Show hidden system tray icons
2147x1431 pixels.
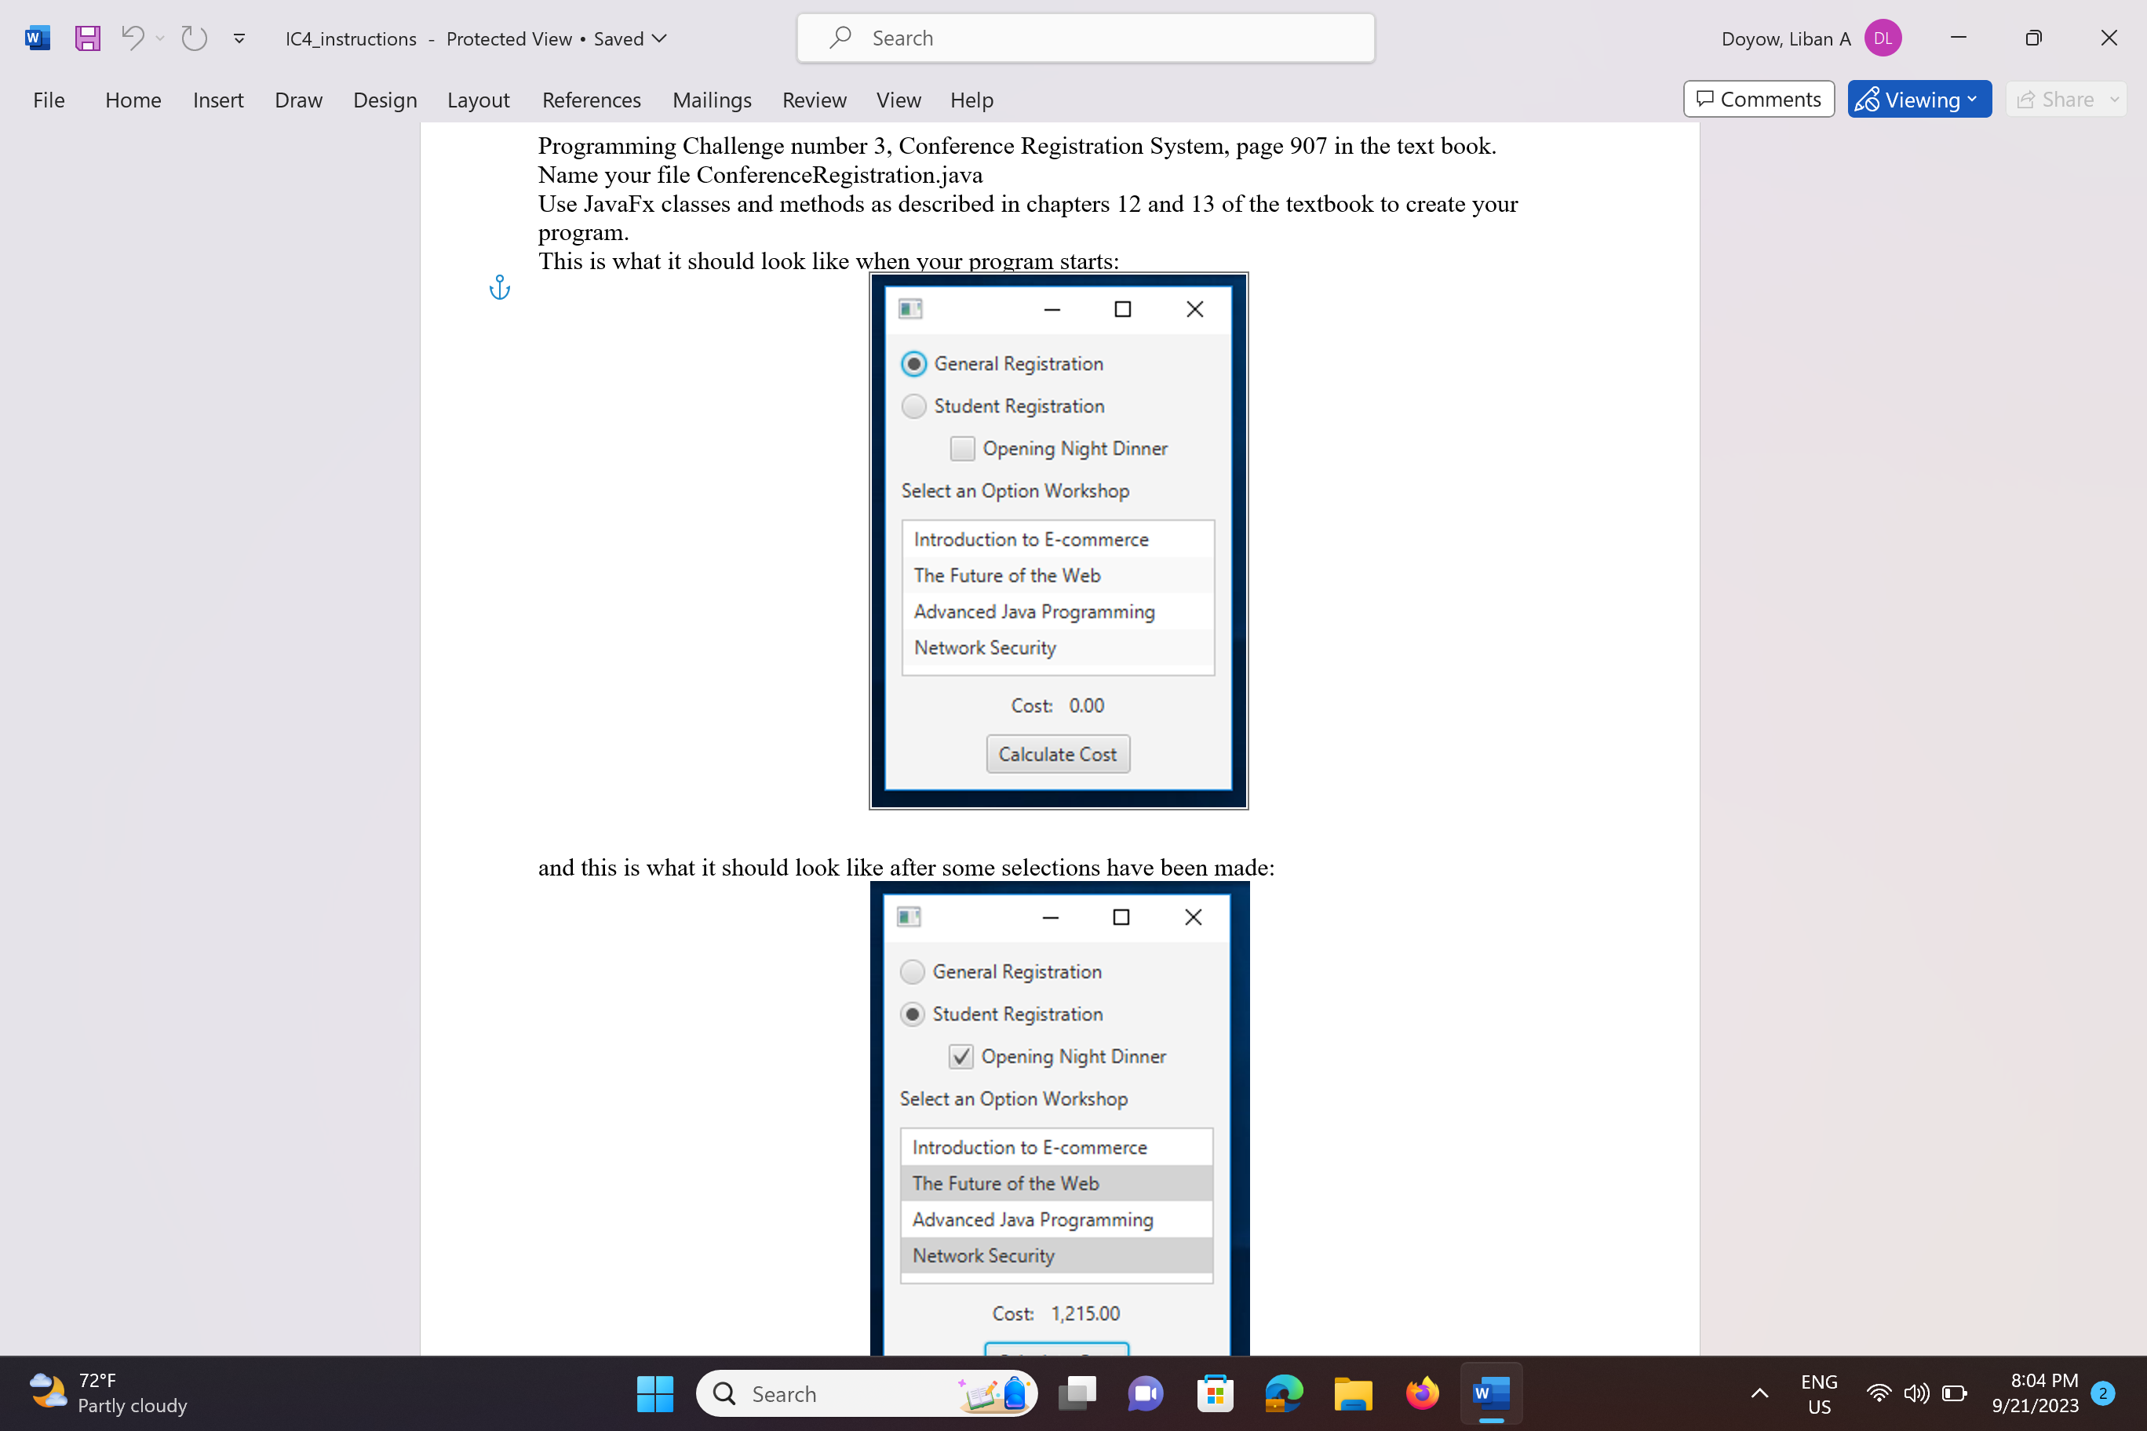pos(1759,1393)
